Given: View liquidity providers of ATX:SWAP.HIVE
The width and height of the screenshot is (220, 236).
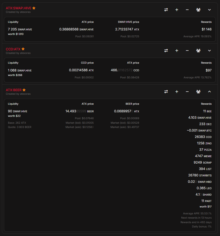Looking at the screenshot, I should pyautogui.click(x=198, y=10).
